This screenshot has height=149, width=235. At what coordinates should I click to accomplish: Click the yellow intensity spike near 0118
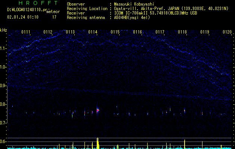pyautogui.click(x=185, y=144)
